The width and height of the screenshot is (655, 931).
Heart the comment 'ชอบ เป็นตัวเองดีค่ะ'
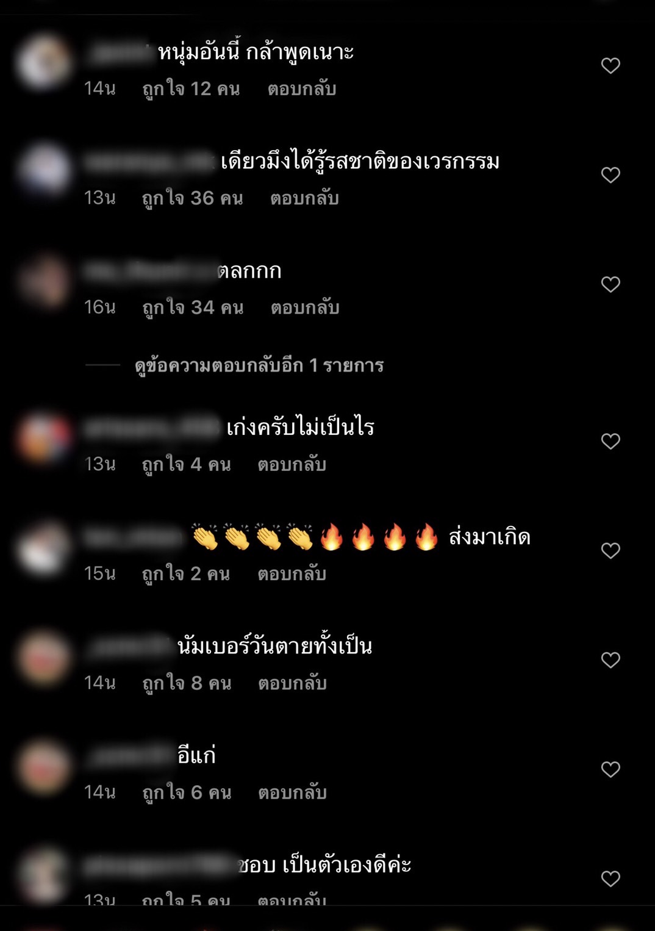click(610, 879)
